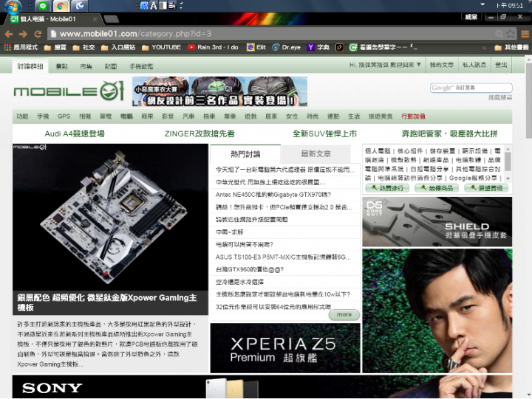Close the Mobile01 browser tab
532x399 pixels.
coord(95,19)
